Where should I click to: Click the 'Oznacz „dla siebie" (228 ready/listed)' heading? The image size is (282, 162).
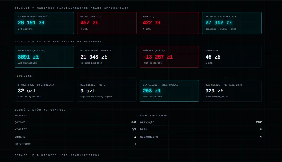click(57, 155)
